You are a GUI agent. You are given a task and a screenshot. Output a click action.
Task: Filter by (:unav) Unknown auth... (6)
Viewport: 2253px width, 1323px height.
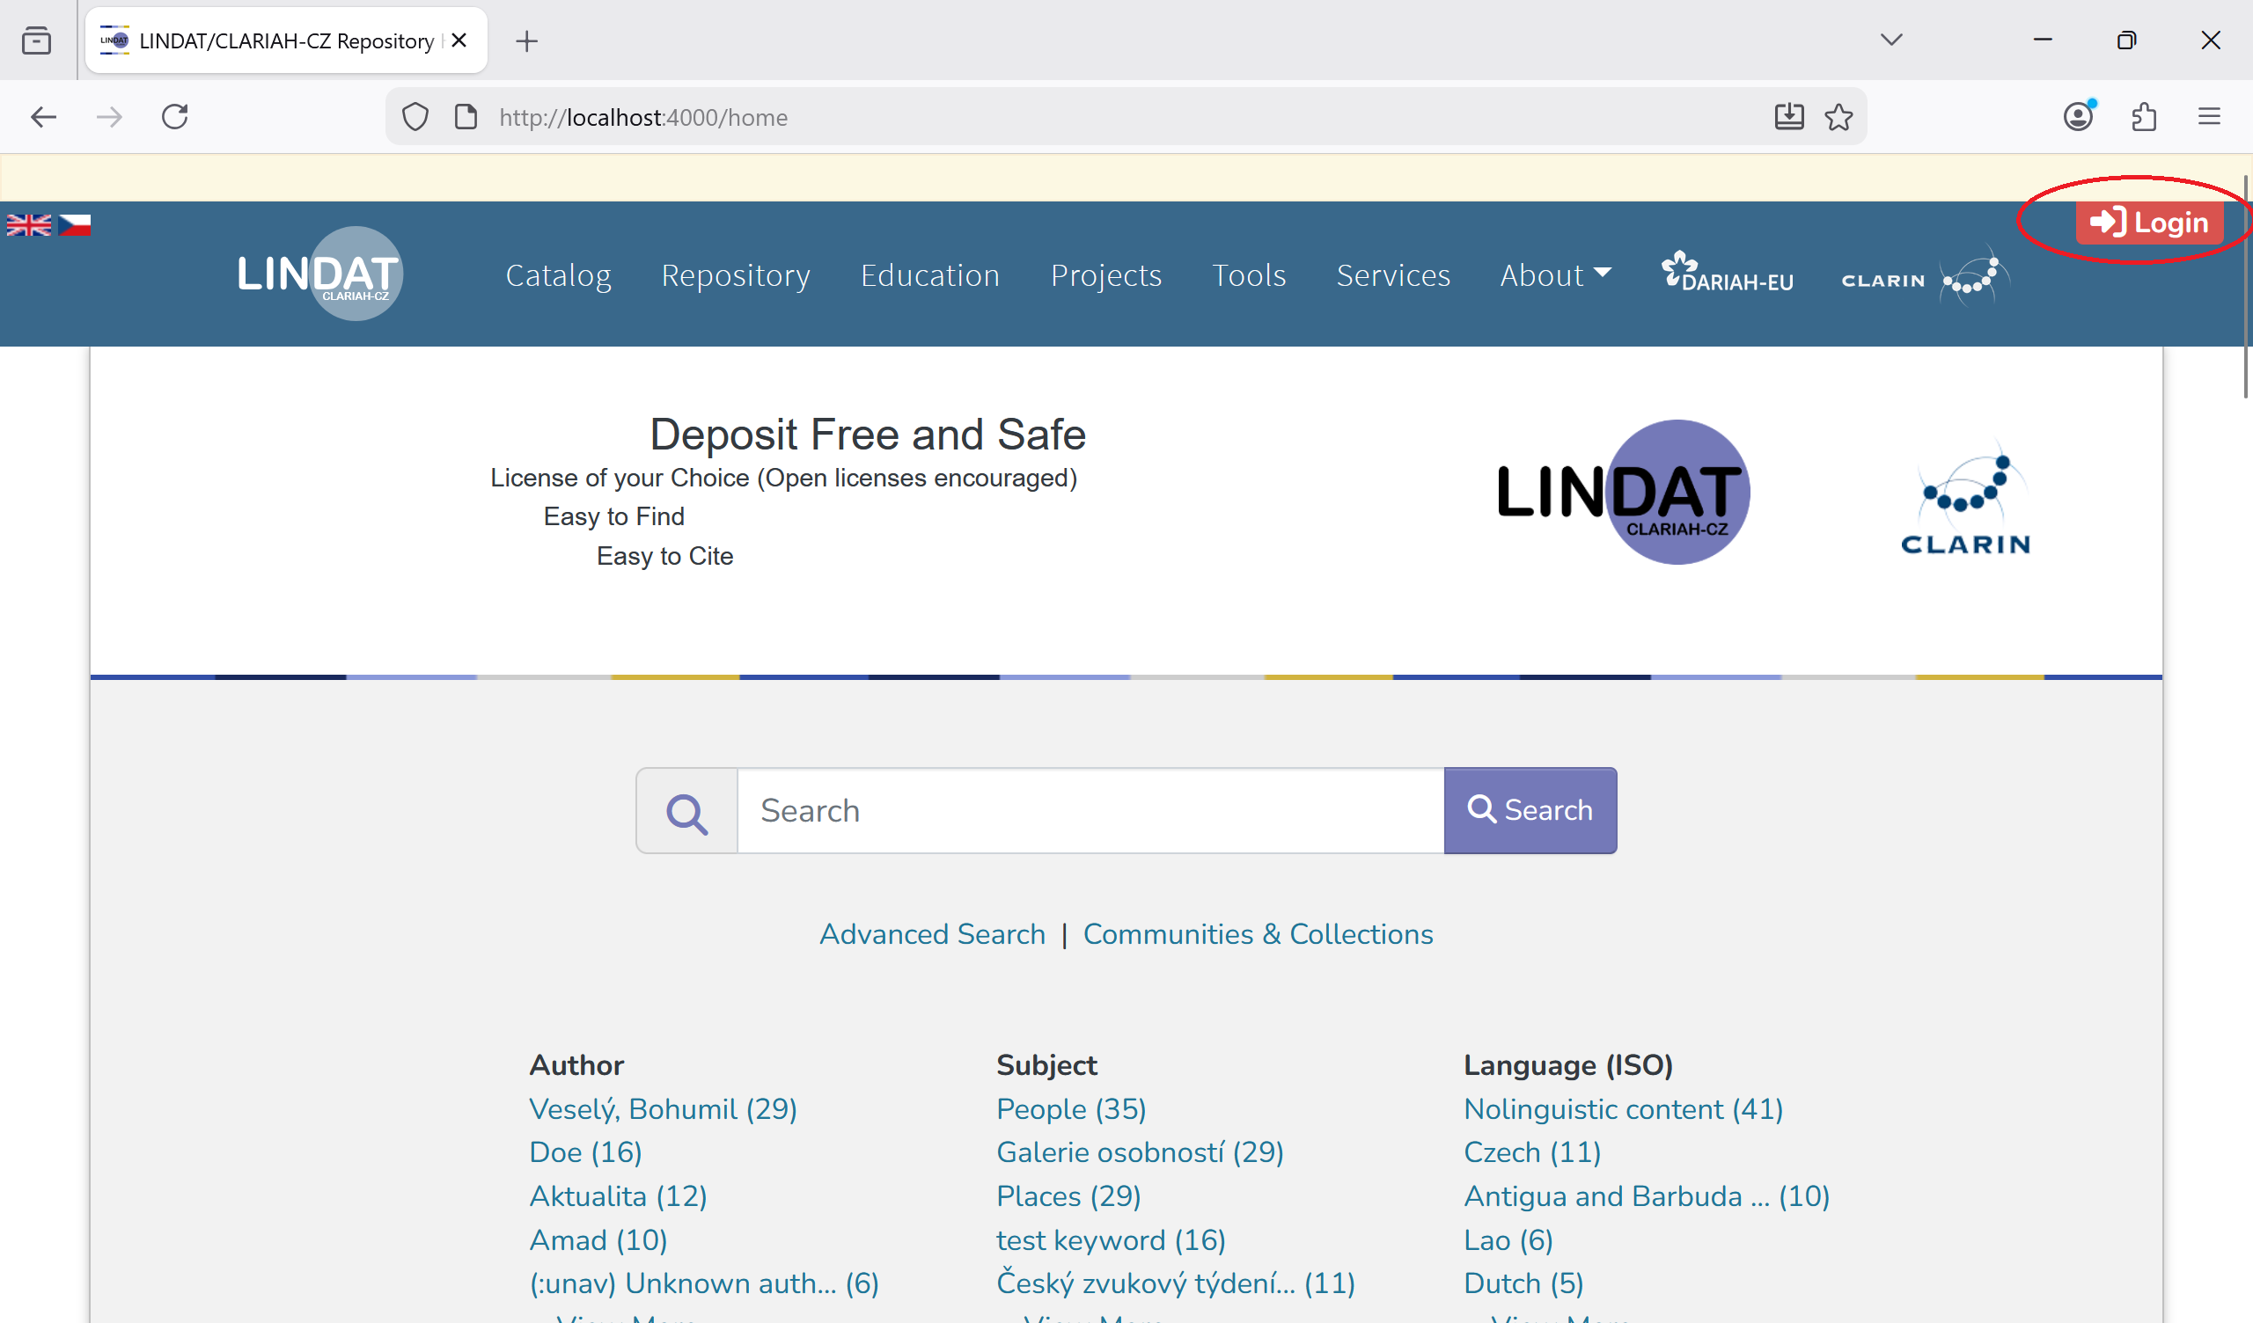coord(703,1283)
